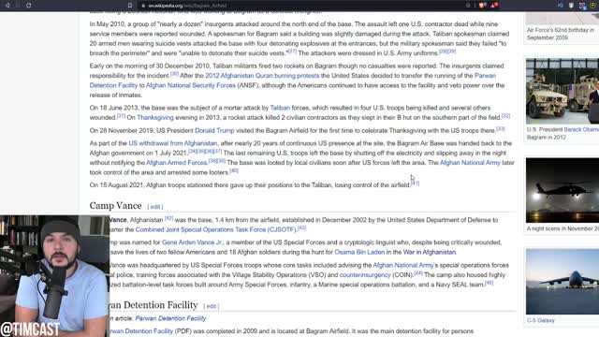The width and height of the screenshot is (599, 337).
Task: Bookmark this page using the bookmark icon
Action: 130,6
